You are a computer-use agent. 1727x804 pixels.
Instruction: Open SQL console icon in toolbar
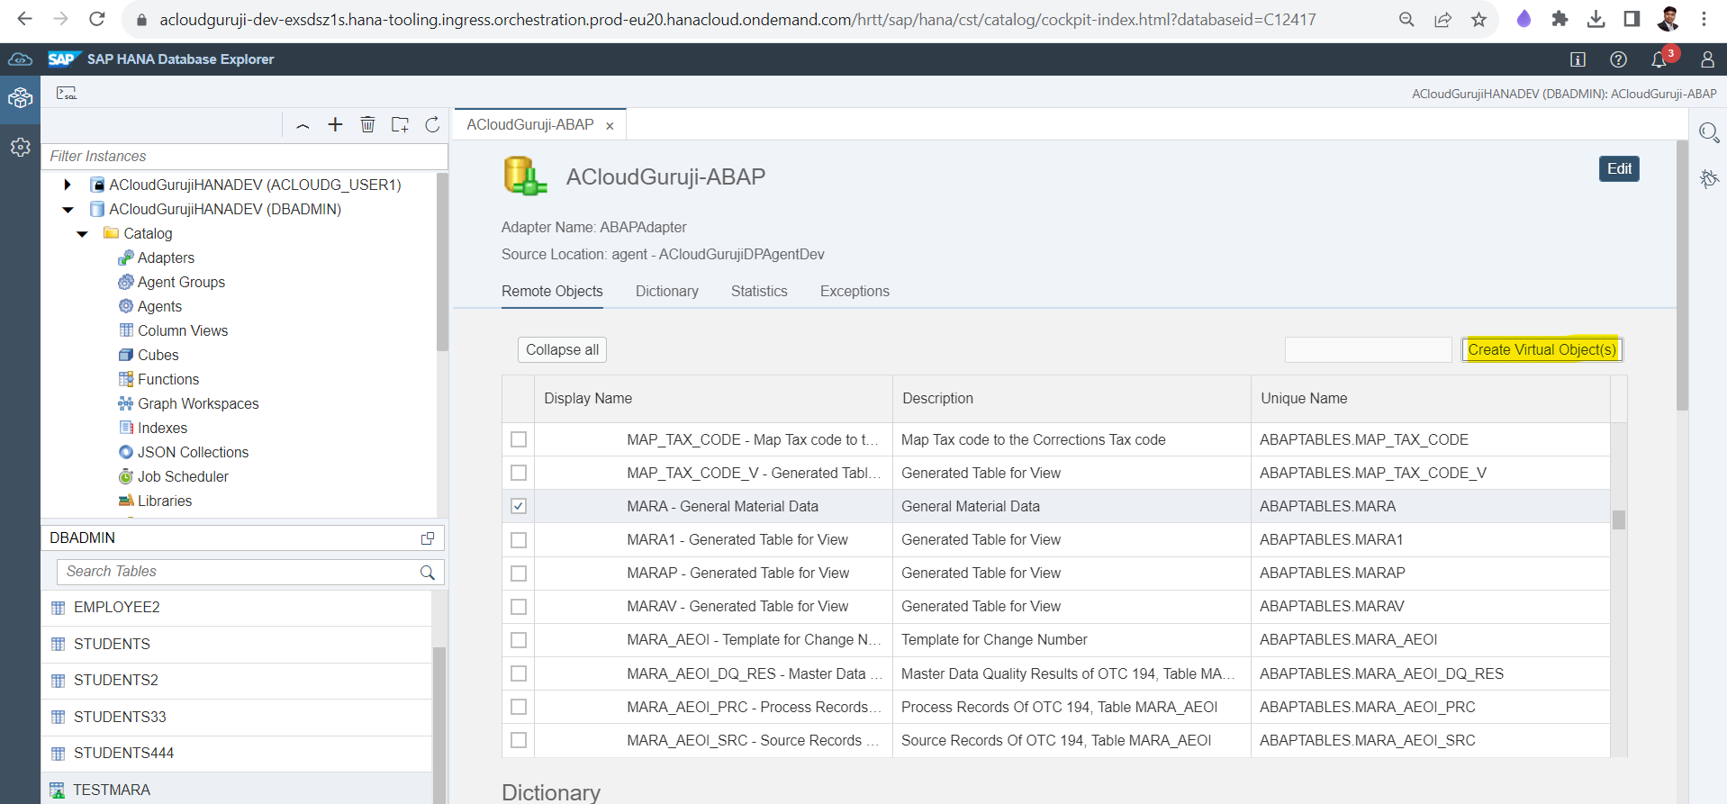point(67,93)
